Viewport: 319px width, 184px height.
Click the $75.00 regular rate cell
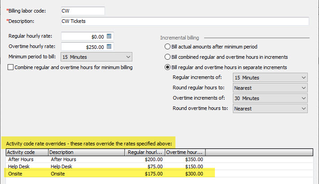[x=155, y=166]
